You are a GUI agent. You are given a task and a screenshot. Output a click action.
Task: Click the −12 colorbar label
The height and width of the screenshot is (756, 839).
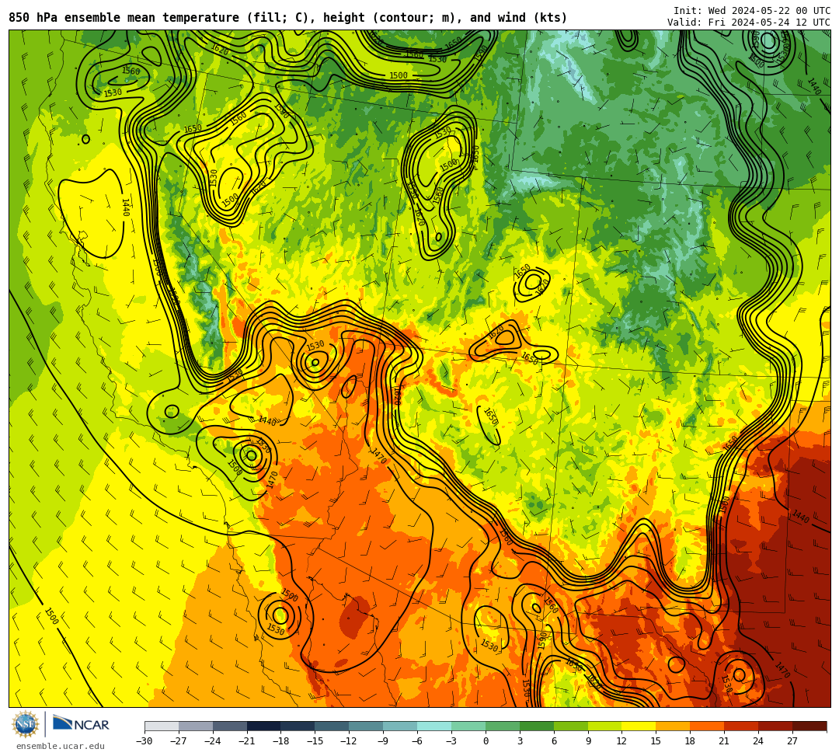point(350,741)
